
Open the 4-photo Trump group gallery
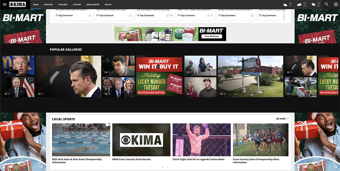119,87
